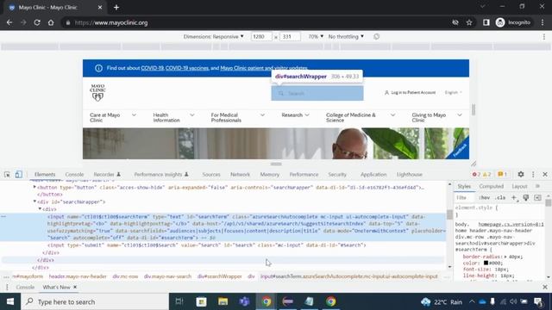This screenshot has height=310, width=552.
Task: Close the DevTools panel
Action: (x=545, y=174)
